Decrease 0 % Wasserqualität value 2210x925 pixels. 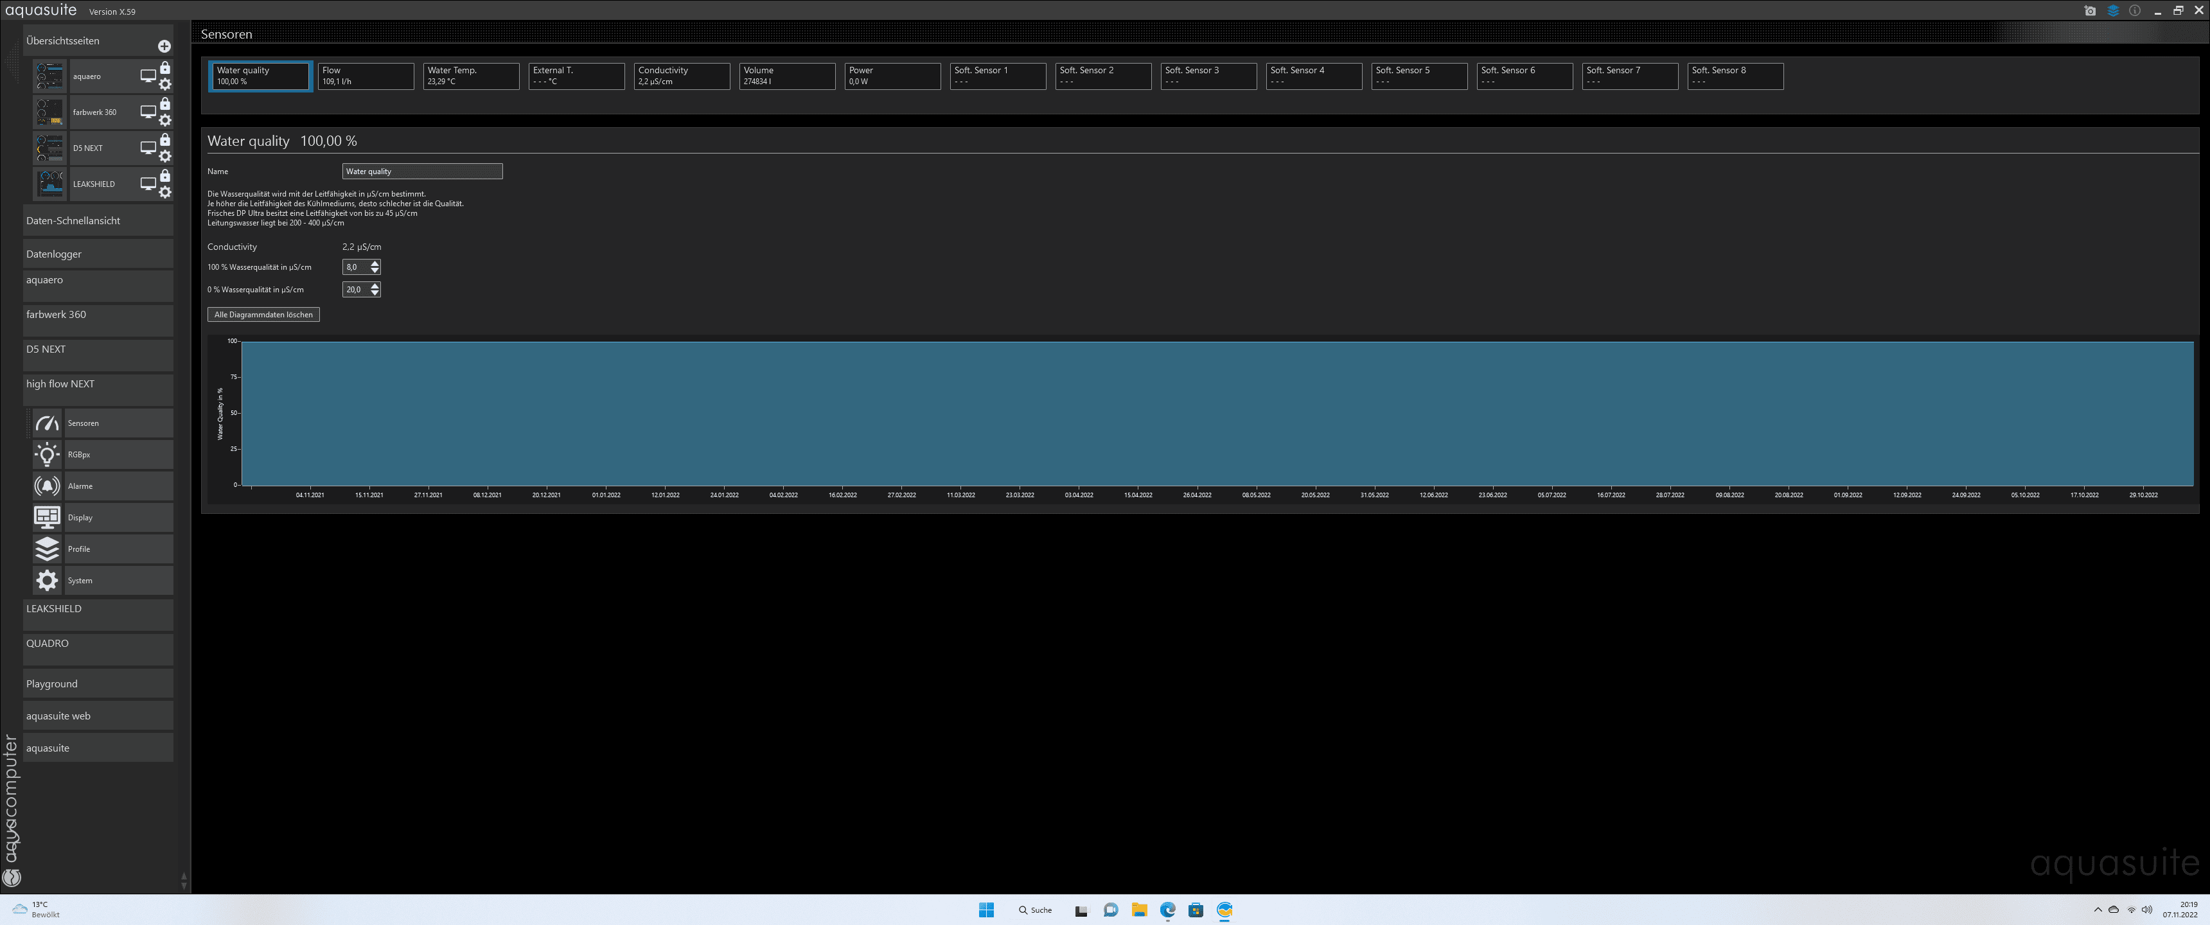[375, 294]
